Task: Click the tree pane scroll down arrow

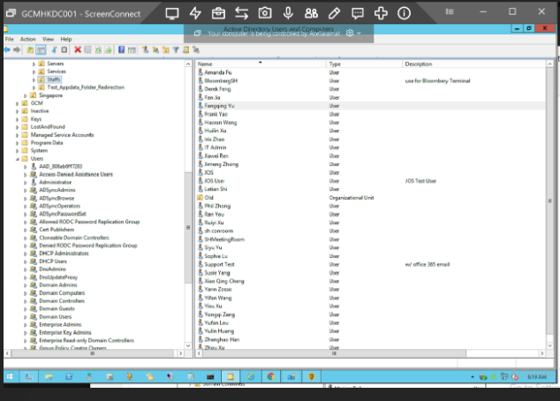Action: click(x=188, y=345)
